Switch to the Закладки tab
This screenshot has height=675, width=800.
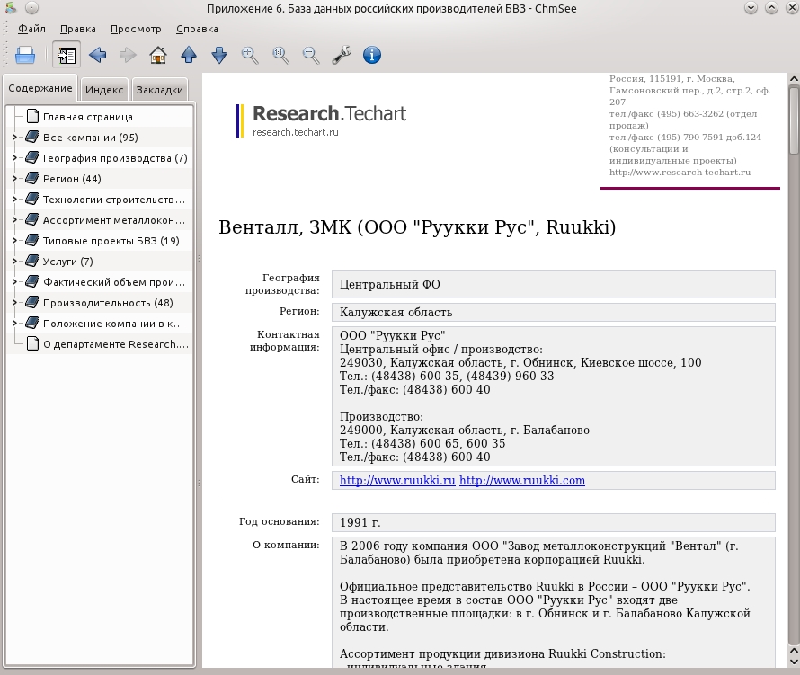pos(160,90)
